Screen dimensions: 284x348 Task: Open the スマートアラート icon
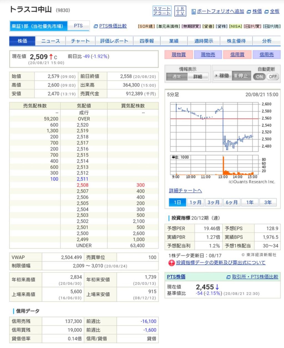pos(162,11)
